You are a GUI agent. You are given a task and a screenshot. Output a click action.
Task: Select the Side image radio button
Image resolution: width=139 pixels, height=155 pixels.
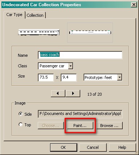pos(21,114)
